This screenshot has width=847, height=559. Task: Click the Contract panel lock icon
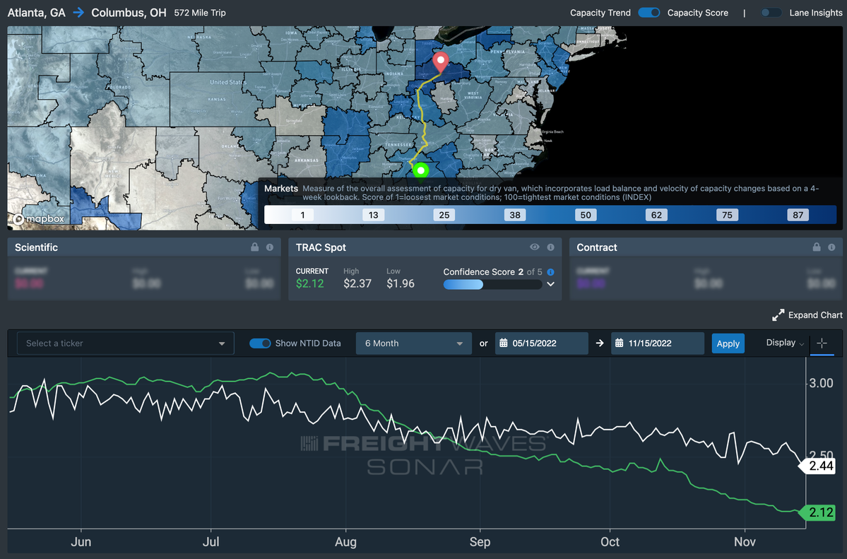[816, 247]
